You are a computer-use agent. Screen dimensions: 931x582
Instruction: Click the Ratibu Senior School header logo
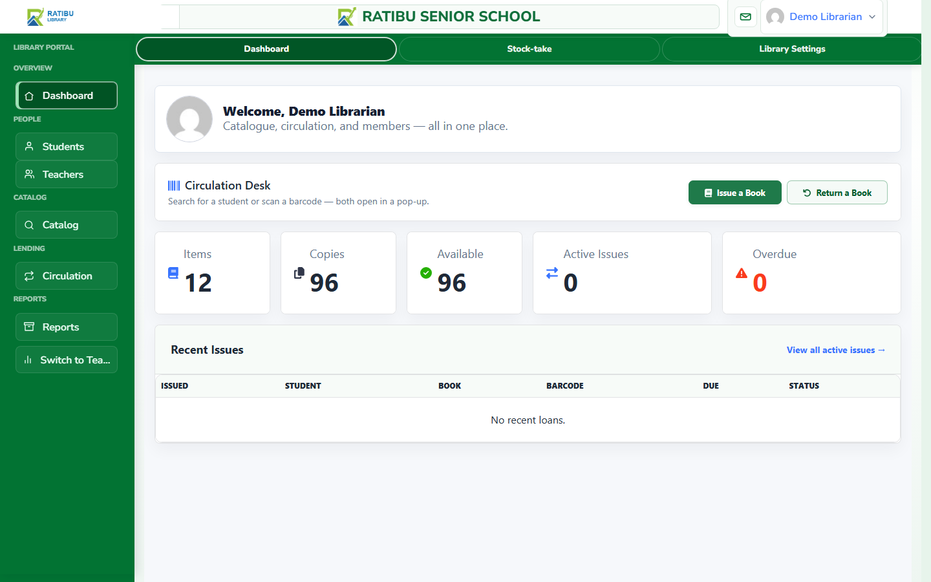pos(347,17)
